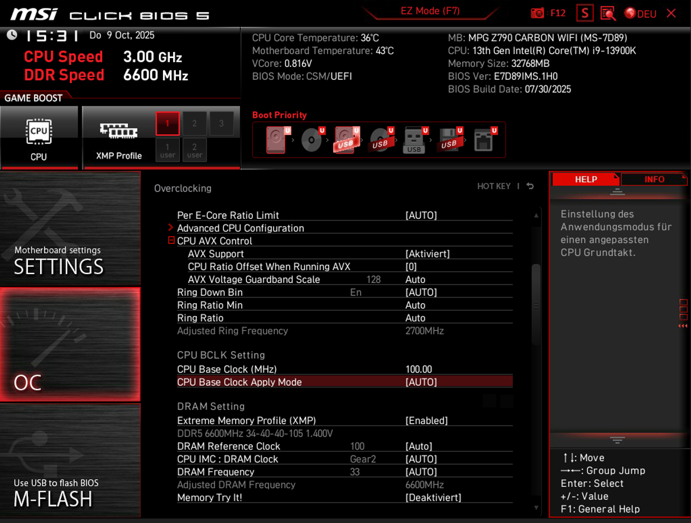Select XMP user profile 1

pos(167,150)
